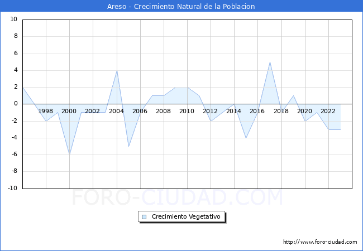Click the y-axis label 0

(16, 104)
